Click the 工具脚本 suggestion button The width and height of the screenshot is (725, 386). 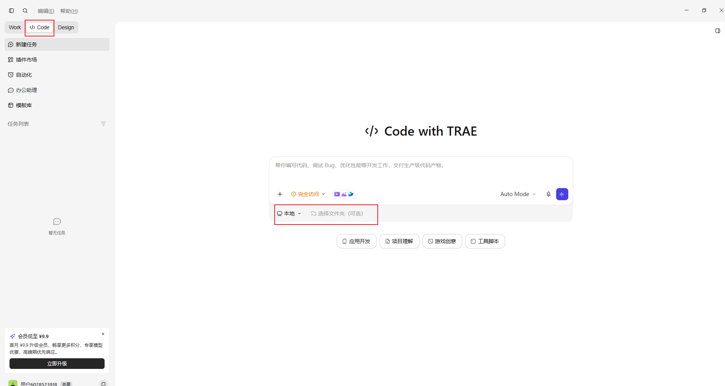point(485,241)
